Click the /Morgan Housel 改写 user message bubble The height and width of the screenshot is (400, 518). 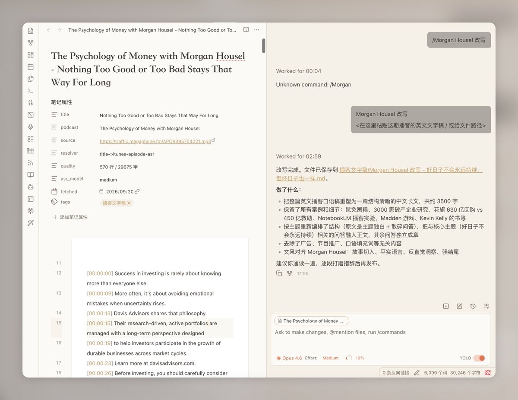coord(459,40)
